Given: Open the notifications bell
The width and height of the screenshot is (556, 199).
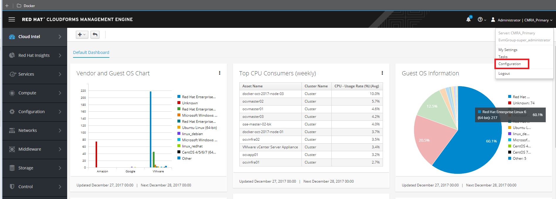Looking at the screenshot, I should click(x=469, y=19).
